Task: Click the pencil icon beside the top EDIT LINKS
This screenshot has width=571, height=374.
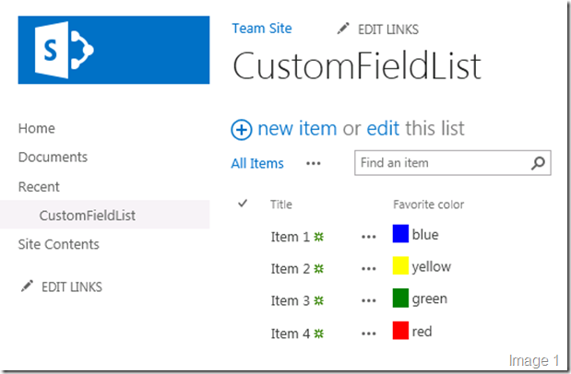Action: [x=341, y=29]
